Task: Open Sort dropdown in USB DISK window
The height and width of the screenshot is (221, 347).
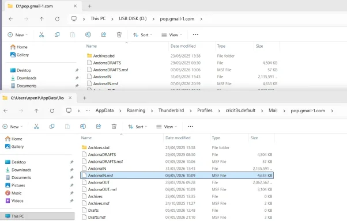Action: tap(143, 35)
